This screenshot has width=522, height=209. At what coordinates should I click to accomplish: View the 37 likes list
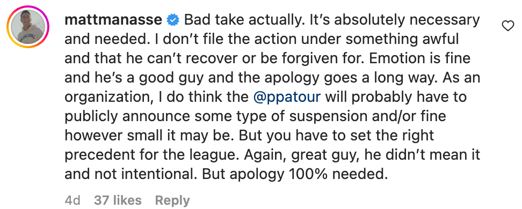tap(118, 200)
